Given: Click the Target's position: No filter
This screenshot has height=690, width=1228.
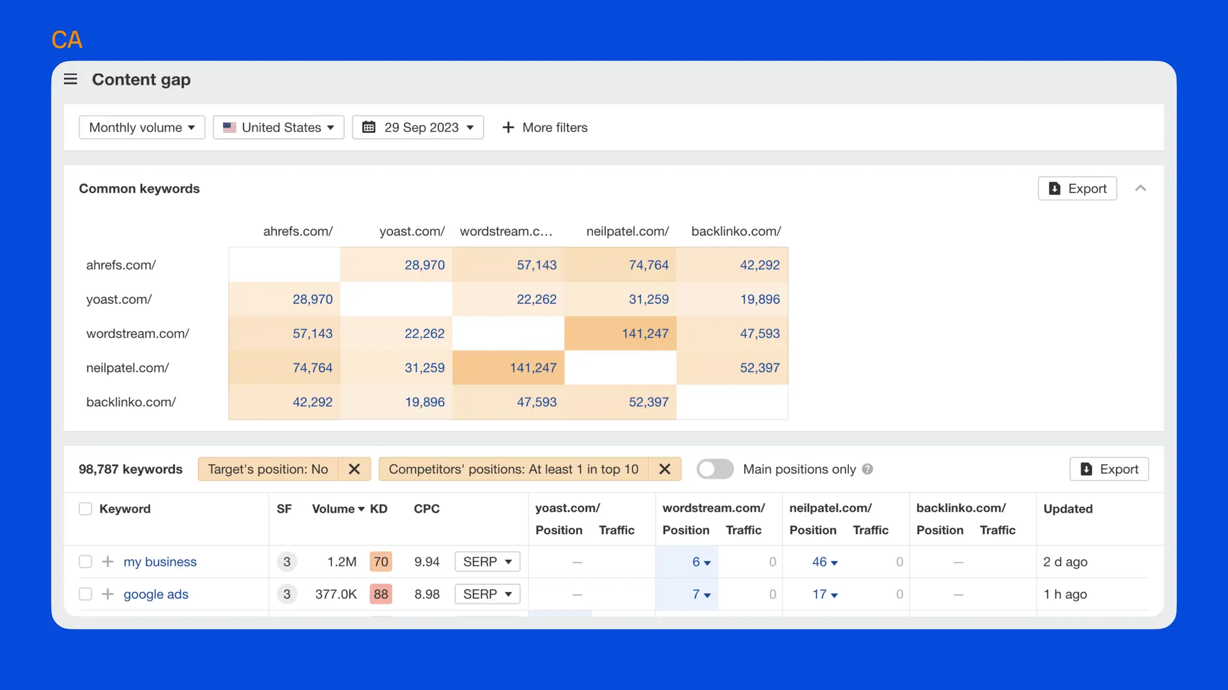Looking at the screenshot, I should click(268, 469).
